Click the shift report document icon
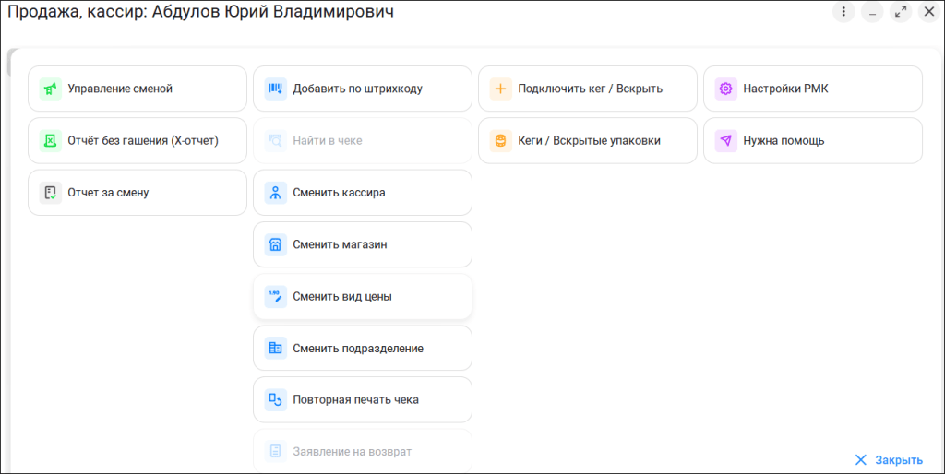Image resolution: width=945 pixels, height=474 pixels. tap(50, 193)
